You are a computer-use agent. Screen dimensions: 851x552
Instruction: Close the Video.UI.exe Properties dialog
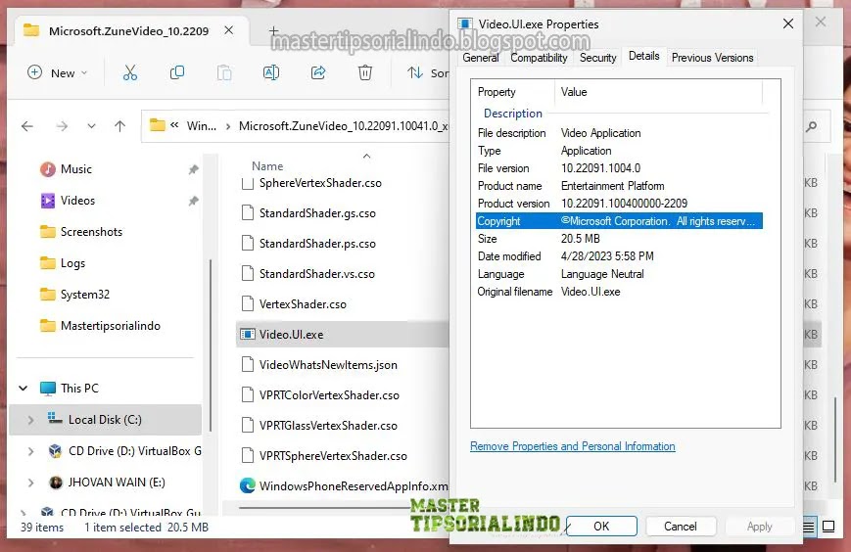[x=788, y=23]
